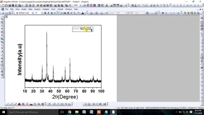Open the font color picker

83,13
